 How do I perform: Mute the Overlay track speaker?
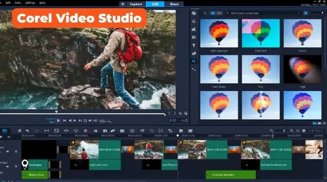[x=8, y=166]
